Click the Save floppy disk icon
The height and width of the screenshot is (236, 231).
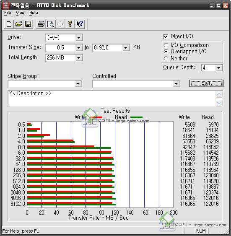click(x=28, y=24)
